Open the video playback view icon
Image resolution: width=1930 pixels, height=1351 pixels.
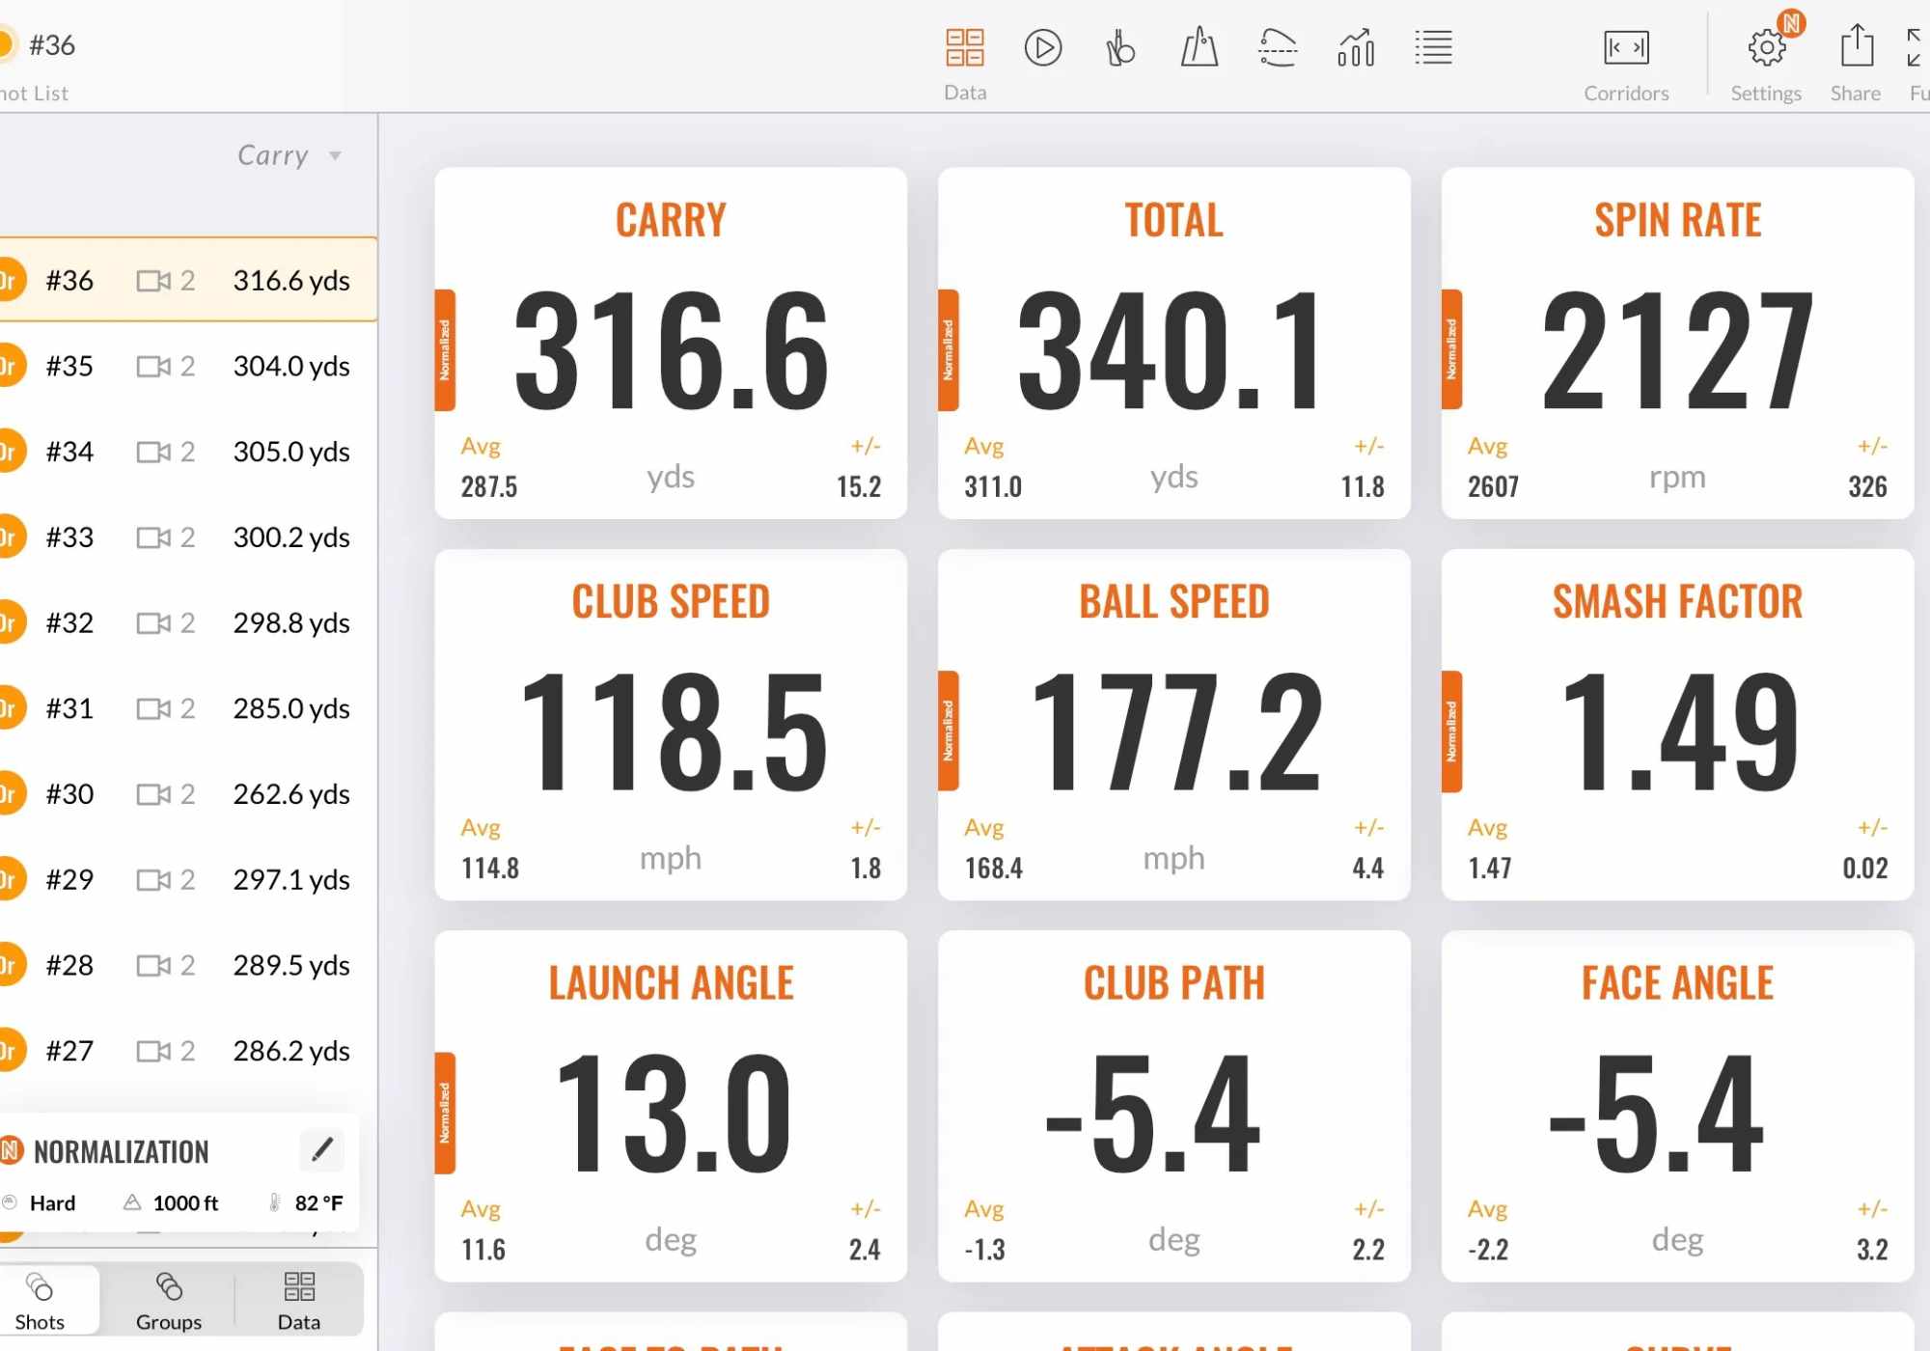[1043, 47]
